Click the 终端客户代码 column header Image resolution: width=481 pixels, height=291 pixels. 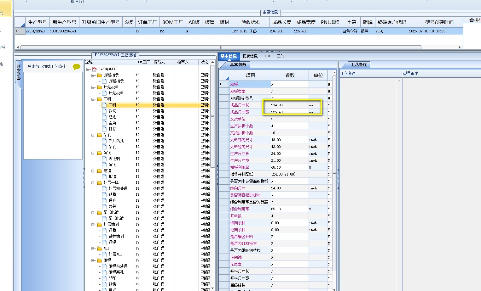click(x=392, y=22)
